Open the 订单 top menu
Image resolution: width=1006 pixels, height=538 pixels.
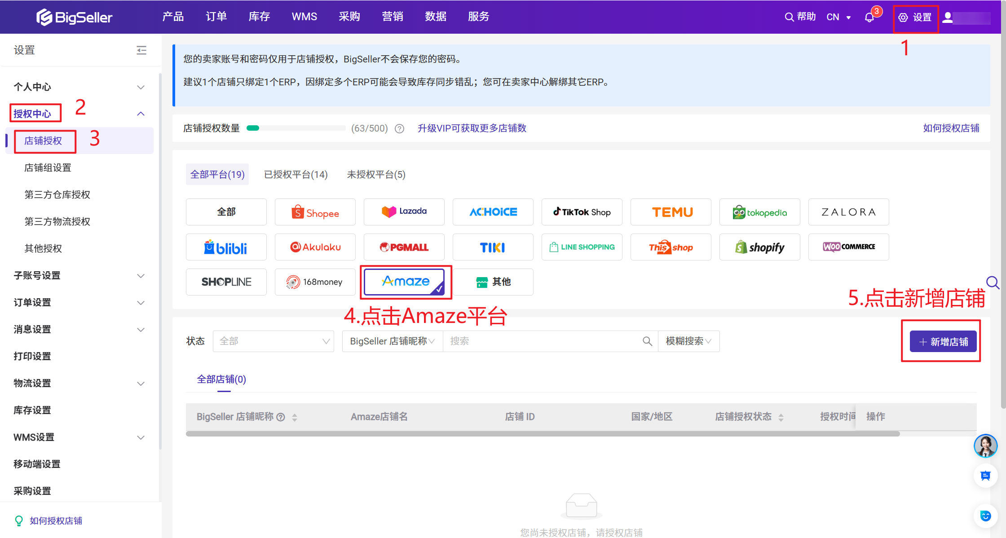click(216, 17)
